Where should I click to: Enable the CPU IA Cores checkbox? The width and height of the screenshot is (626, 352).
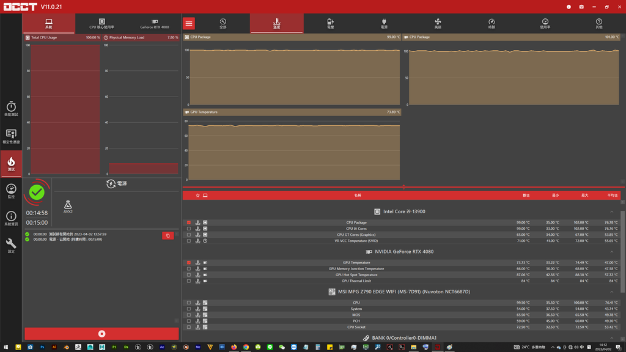pos(189,229)
